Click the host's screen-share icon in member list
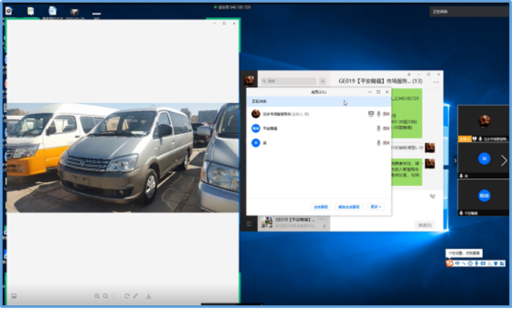Screen dimensions: 512x309 [x=371, y=113]
